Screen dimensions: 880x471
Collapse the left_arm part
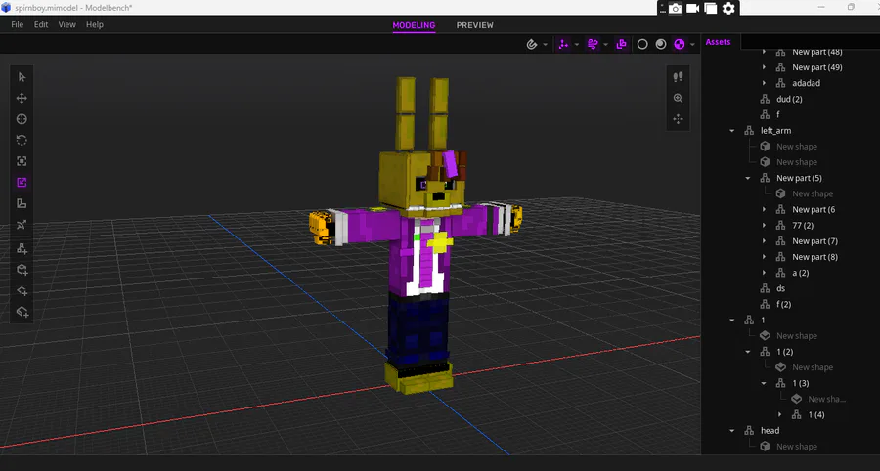tap(731, 131)
